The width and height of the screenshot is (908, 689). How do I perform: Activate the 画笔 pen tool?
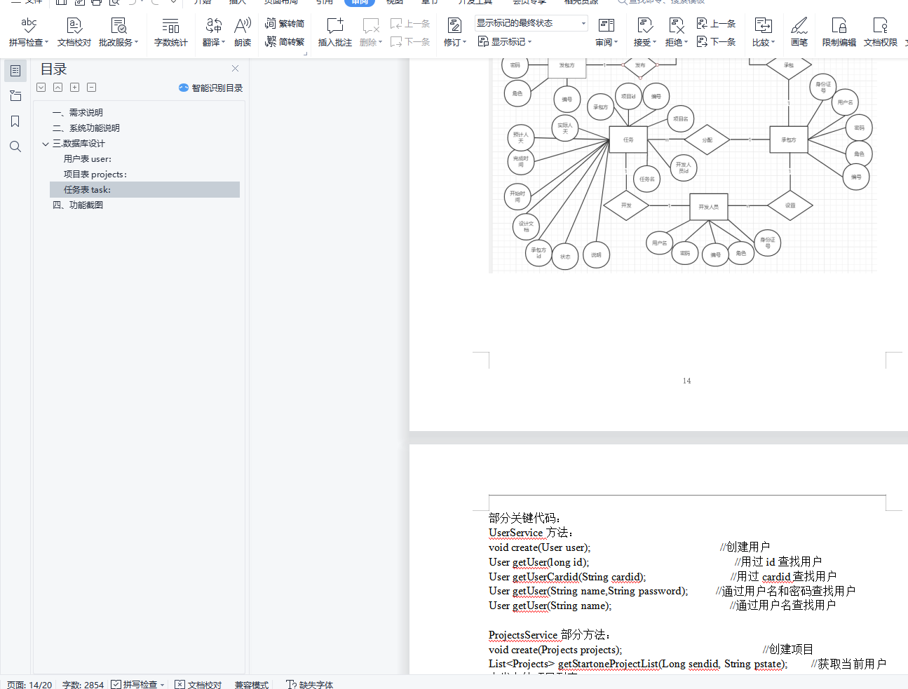tap(799, 32)
